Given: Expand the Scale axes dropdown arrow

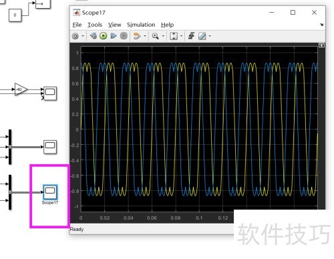Looking at the screenshot, I should coord(181,36).
